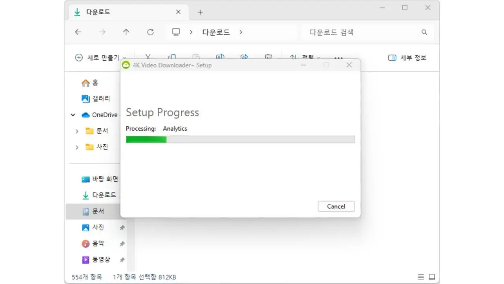
Task: Go up one folder level in Explorer
Action: [x=126, y=32]
